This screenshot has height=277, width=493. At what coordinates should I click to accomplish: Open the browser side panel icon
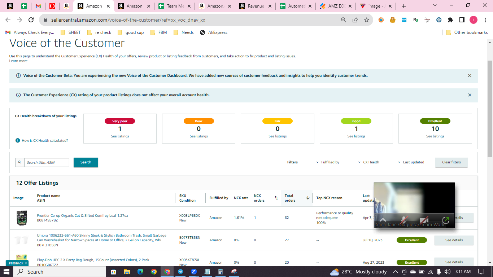[462, 20]
